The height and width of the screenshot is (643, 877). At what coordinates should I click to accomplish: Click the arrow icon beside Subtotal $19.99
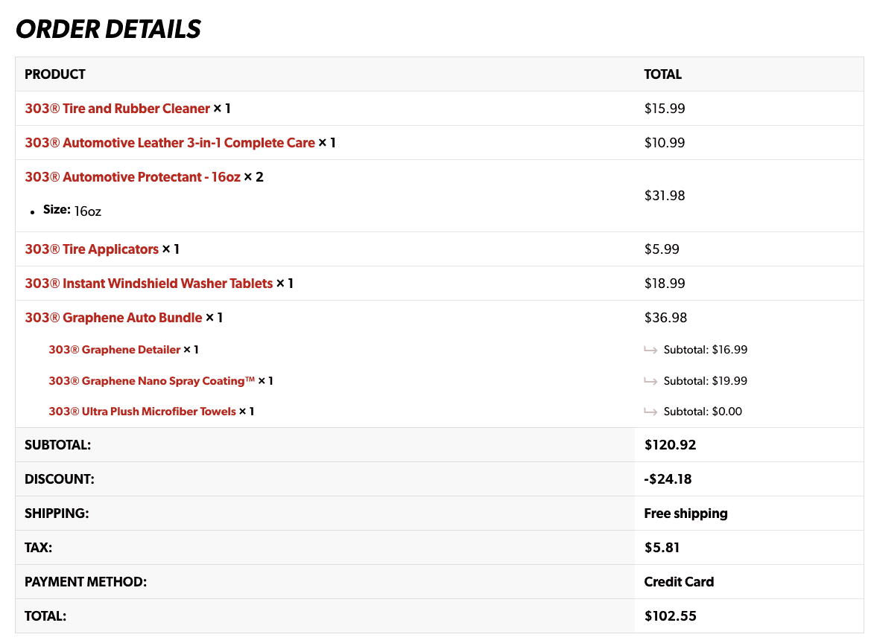point(650,382)
